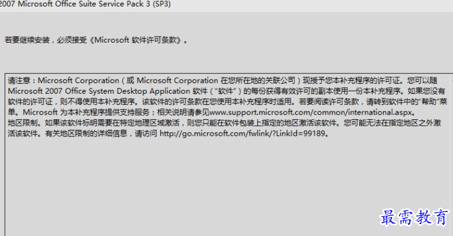
Task: Click 请注意 at the start of the license text
Action: pyautogui.click(x=19, y=80)
